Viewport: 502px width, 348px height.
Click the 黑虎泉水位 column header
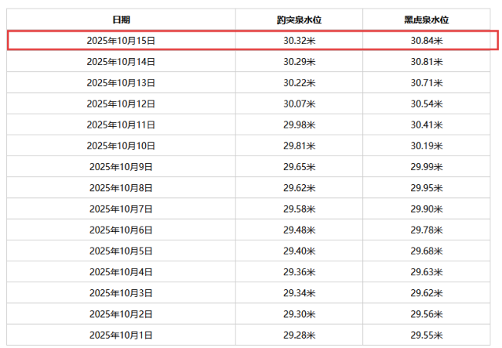click(426, 19)
